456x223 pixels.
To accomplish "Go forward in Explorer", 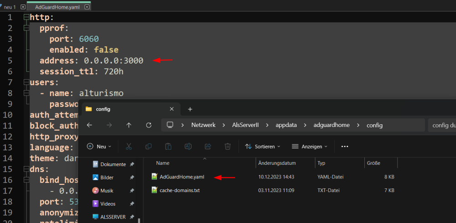I will [109, 125].
